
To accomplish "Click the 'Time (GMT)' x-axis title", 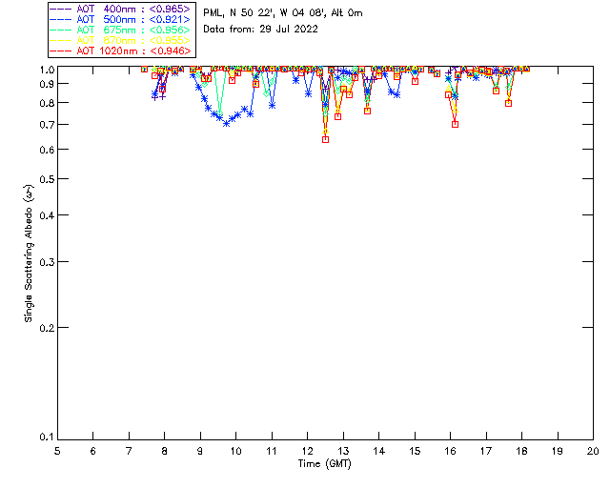I will [324, 464].
